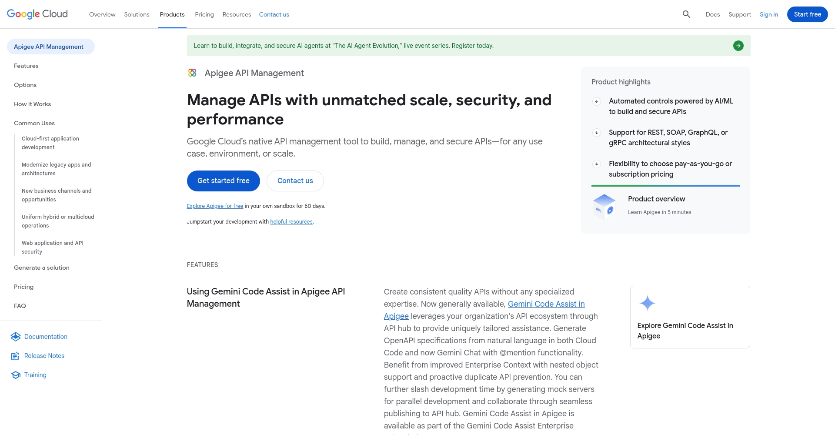This screenshot has width=835, height=435.
Task: Click the search magnifier icon
Action: click(x=686, y=14)
